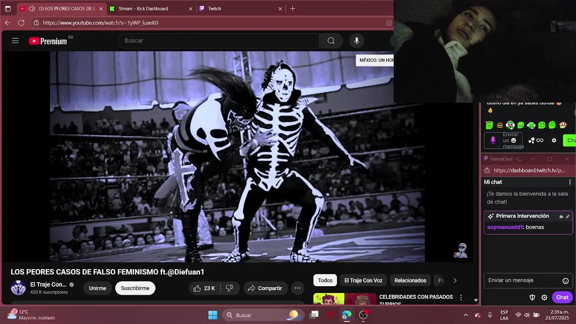Click the channel watermark avatar on video
Screen dimensions: 576x324
click(x=462, y=251)
